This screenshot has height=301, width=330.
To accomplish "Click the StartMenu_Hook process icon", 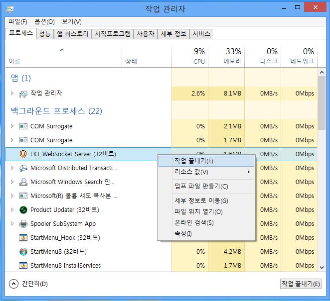I will coord(23,238).
